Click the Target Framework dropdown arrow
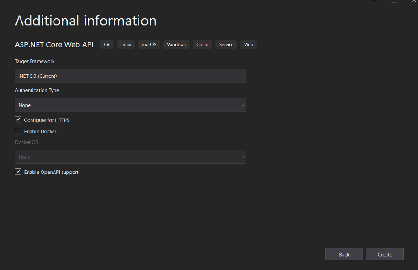Screen dimensions: 418x270 pyautogui.click(x=243, y=76)
